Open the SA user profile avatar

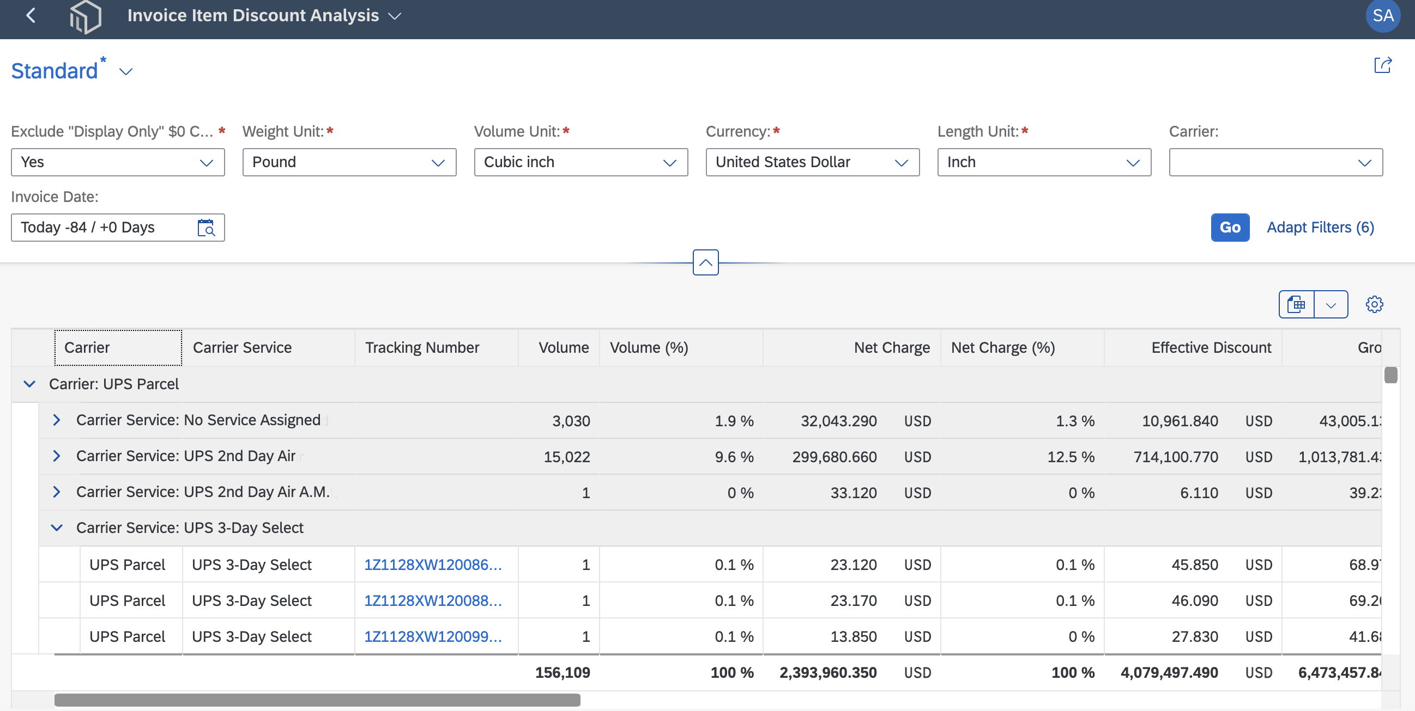[1382, 16]
